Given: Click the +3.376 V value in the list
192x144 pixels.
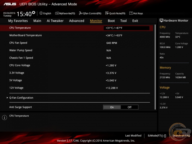Looking at the screenshot, I should pos(111,73).
